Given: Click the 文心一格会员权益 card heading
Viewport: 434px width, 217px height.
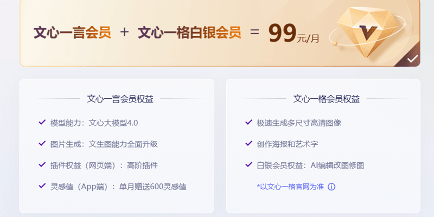Looking at the screenshot, I should [327, 99].
